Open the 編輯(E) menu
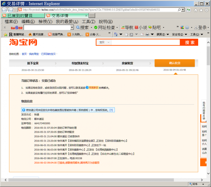The width and height of the screenshot is (211, 187). pos(28,21)
